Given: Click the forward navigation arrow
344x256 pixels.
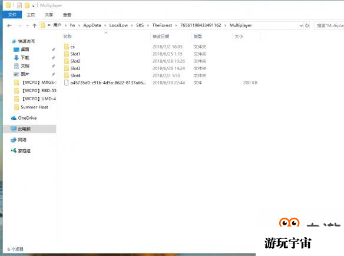Looking at the screenshot, I should (x=19, y=26).
